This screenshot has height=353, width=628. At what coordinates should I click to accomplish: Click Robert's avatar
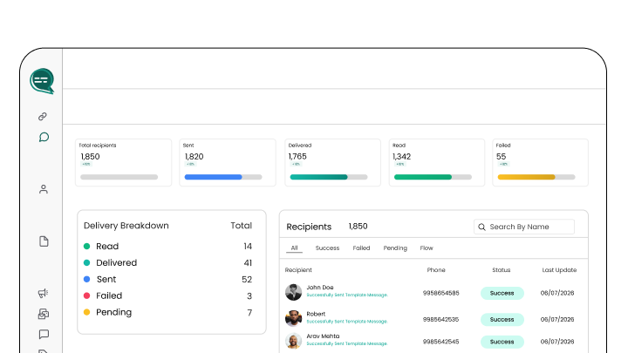click(294, 318)
